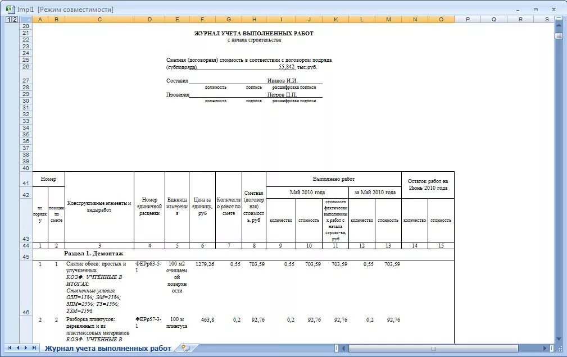
Task: Click the 100 м плинтуса unit cell
Action: click(x=177, y=322)
